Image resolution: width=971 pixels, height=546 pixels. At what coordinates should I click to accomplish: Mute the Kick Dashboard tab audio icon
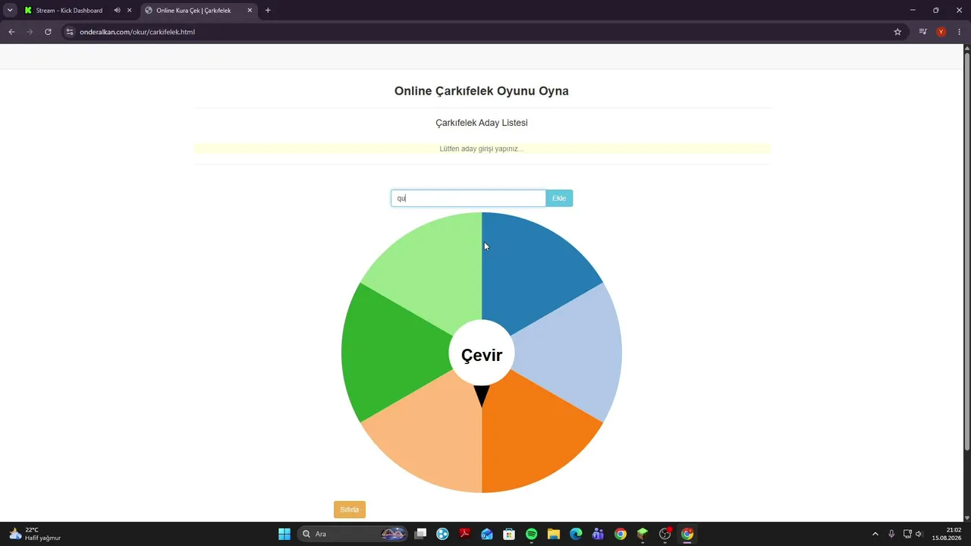118,11
